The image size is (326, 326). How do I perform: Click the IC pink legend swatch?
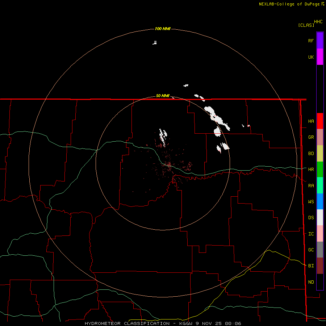[x=320, y=234]
